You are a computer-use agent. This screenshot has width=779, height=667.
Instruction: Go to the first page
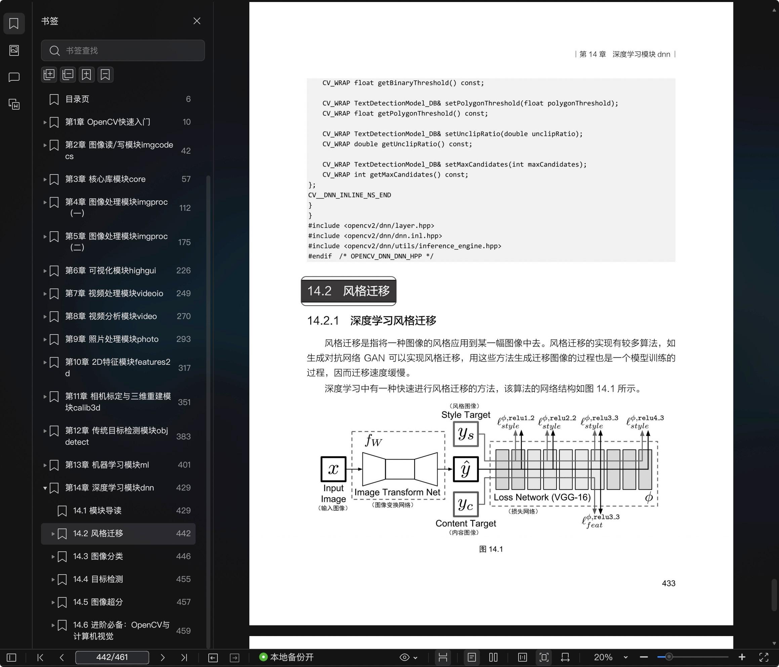tap(40, 657)
